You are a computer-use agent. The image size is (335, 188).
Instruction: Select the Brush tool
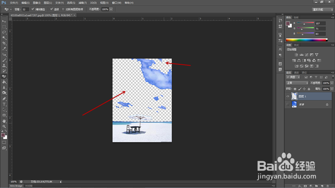(4, 60)
